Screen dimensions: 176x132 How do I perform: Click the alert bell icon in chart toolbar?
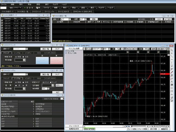[172, 66]
